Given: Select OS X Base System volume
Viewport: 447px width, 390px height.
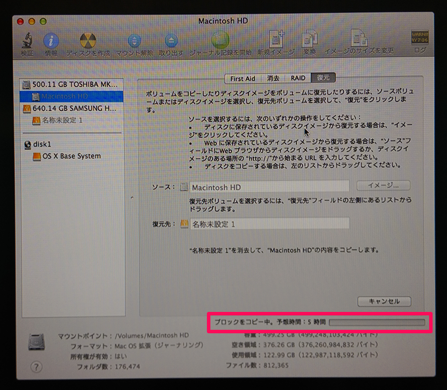Looking at the screenshot, I should 71,156.
